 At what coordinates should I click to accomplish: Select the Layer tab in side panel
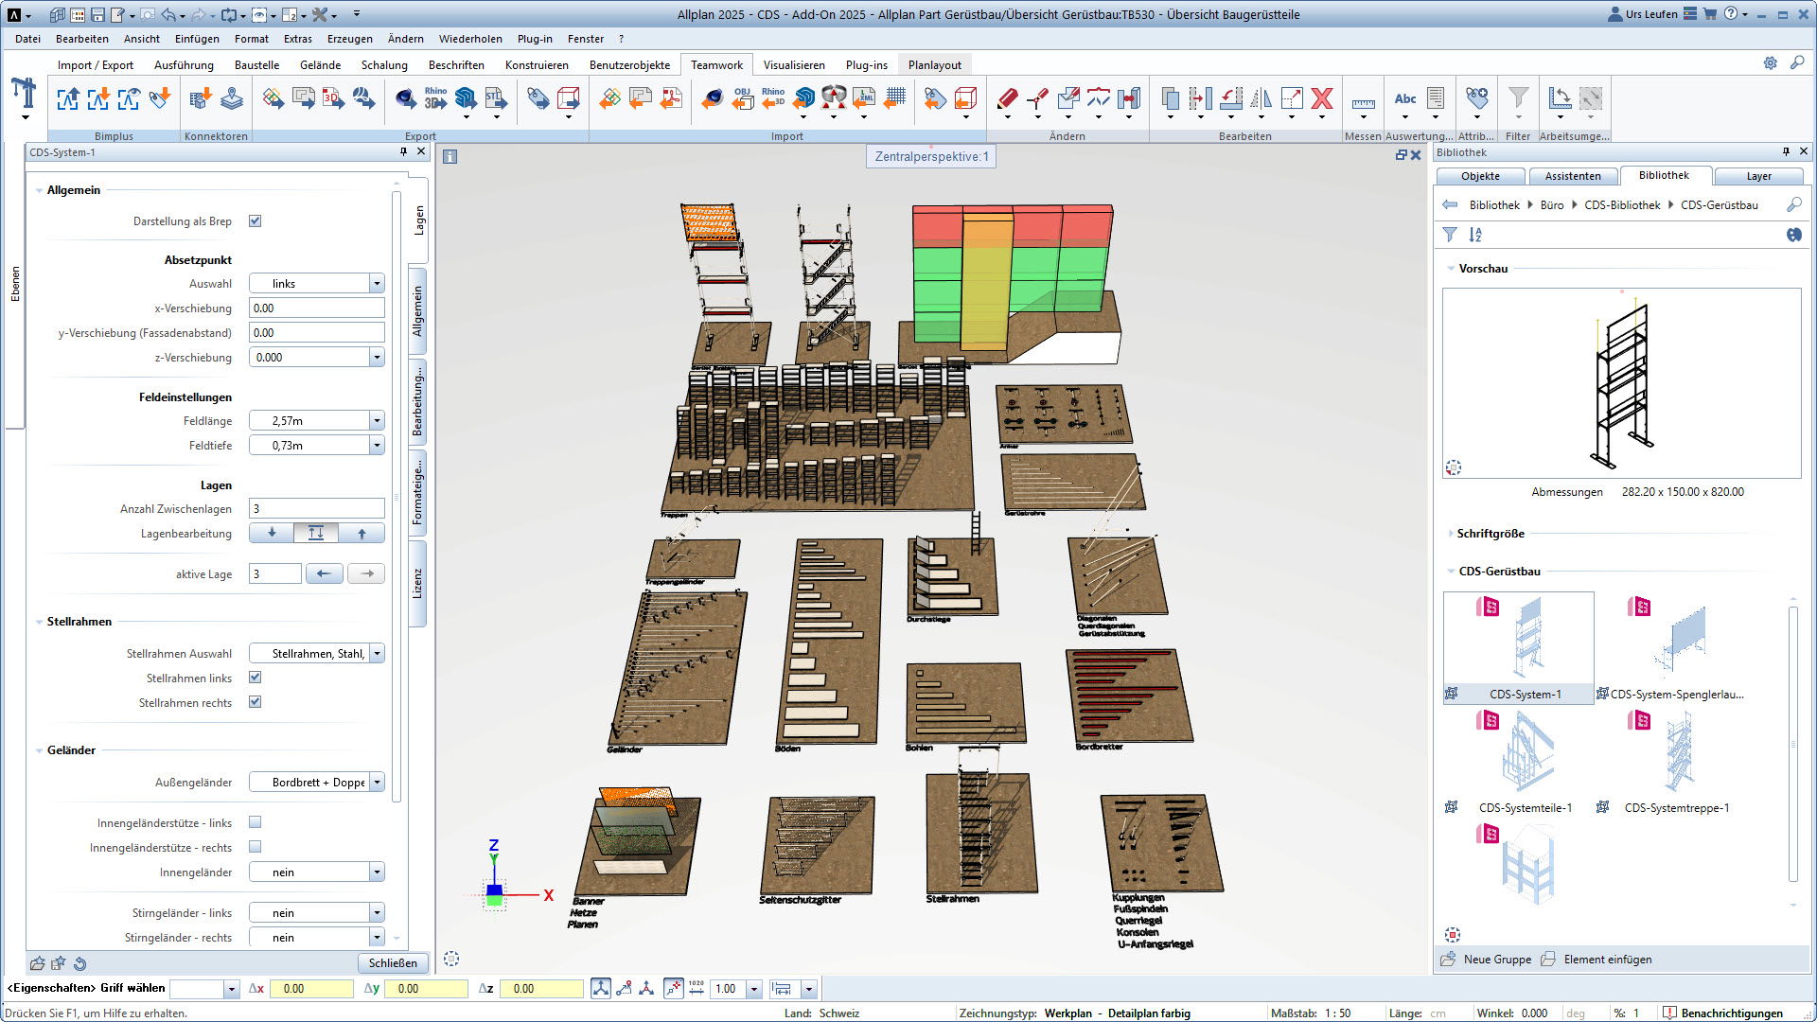(x=1758, y=176)
